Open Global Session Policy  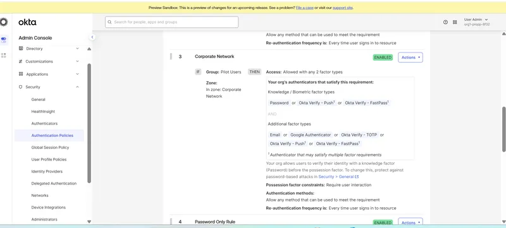50,148
